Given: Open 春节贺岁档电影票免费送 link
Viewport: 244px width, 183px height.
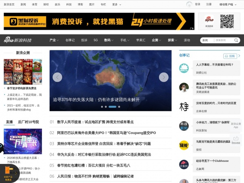Looking at the screenshot, I should [22, 88].
